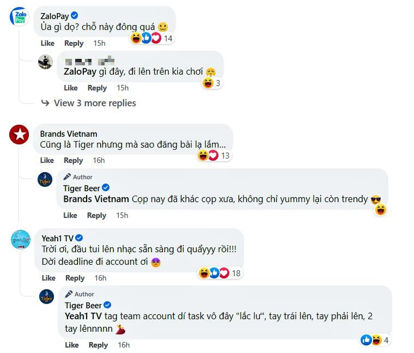Click 16h timestamp on Brands Vietnam comment
The image size is (414, 353).
coord(99,160)
